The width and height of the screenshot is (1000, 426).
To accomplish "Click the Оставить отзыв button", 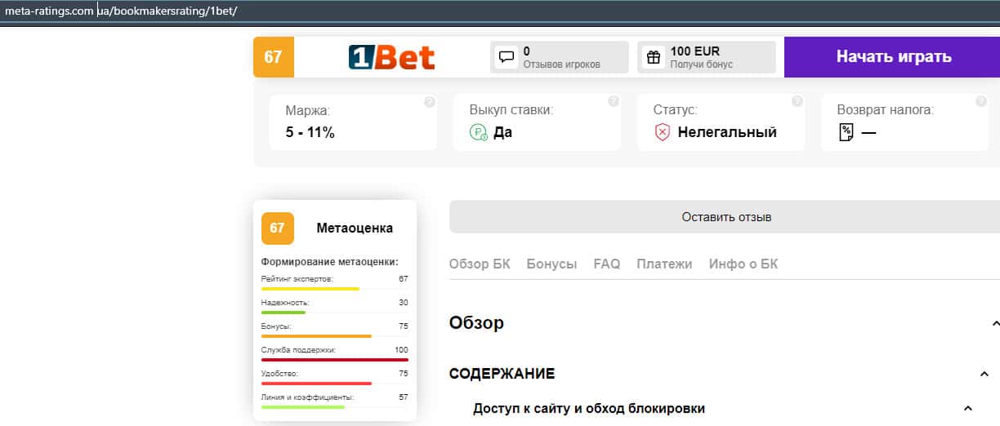I will tap(726, 217).
